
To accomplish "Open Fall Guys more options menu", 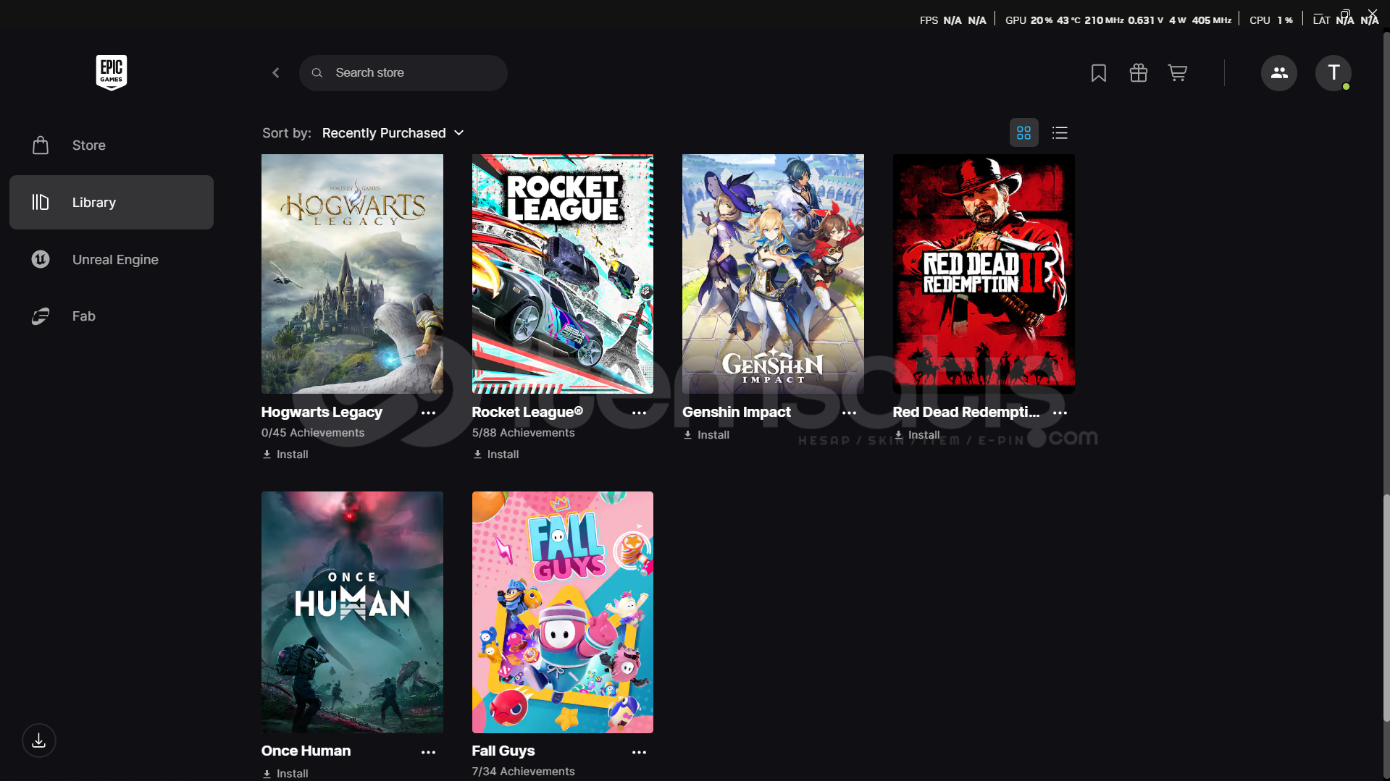I will click(x=639, y=752).
